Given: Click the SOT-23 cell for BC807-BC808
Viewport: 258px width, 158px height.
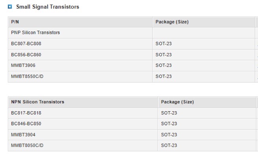Looking at the screenshot, I should (164, 44).
